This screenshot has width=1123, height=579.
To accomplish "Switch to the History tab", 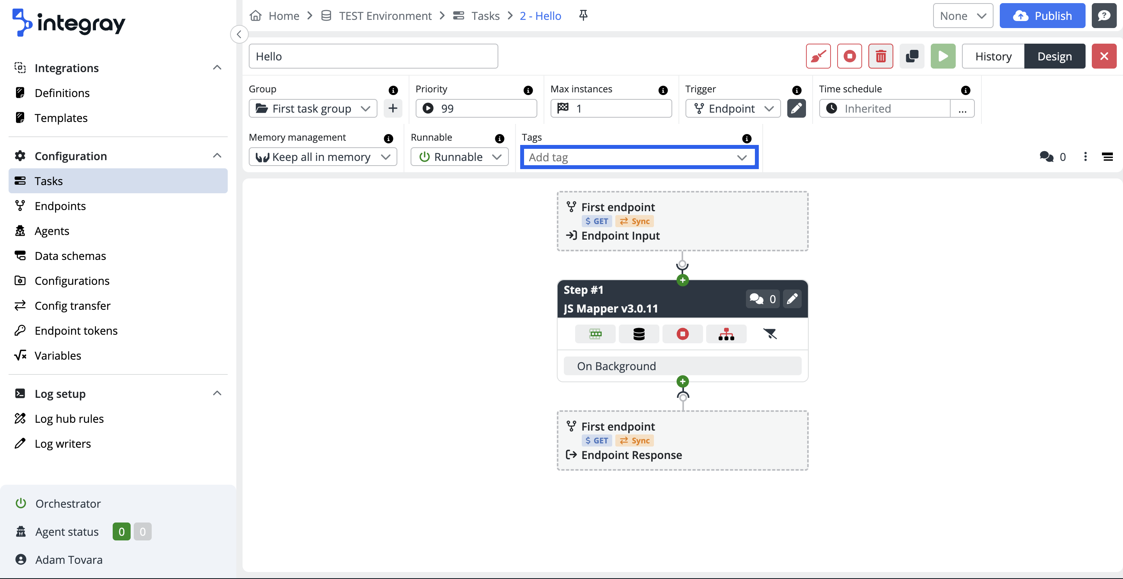I will 993,56.
